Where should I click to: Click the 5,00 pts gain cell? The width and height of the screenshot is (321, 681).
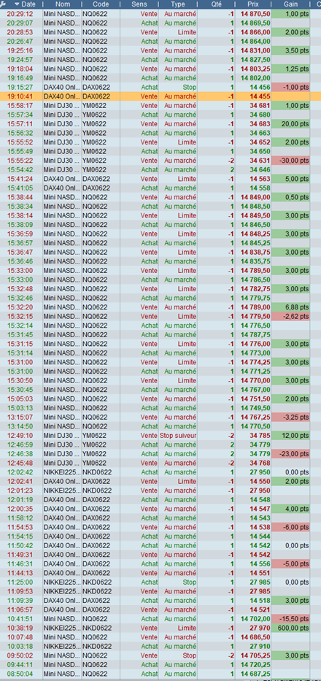pyautogui.click(x=290, y=179)
